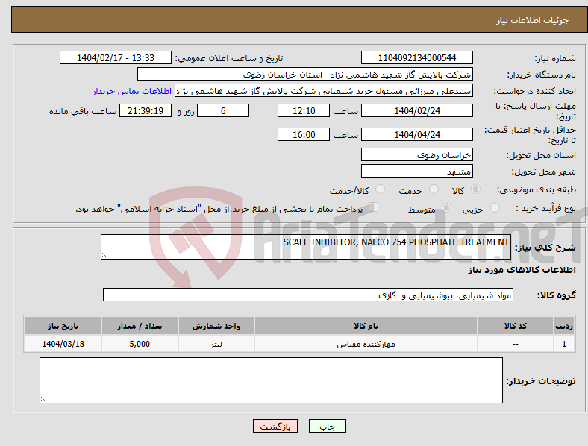The height and width of the screenshot is (446, 588).
Task: Click the request creator field
Action: tap(323, 91)
